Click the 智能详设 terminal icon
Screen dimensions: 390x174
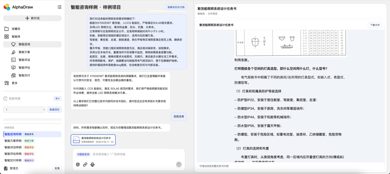coord(13,60)
